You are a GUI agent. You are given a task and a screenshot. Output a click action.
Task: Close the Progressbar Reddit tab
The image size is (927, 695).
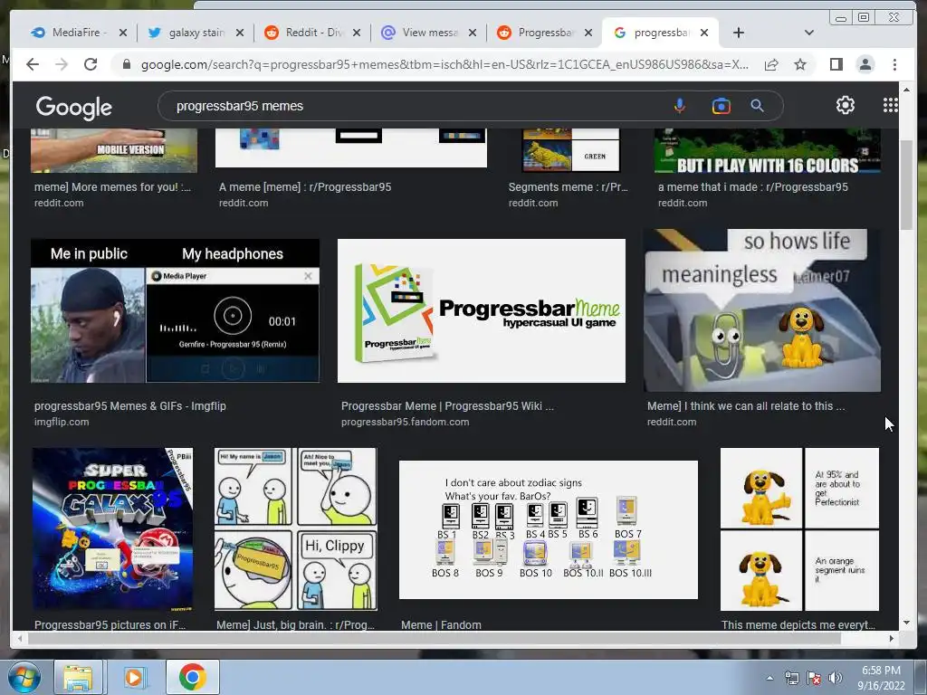tap(588, 33)
